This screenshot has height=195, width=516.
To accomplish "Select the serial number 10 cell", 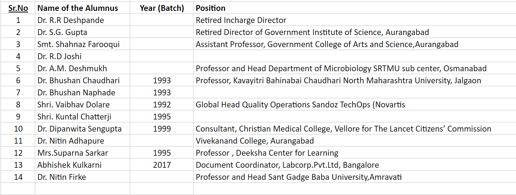I will pyautogui.click(x=18, y=129).
